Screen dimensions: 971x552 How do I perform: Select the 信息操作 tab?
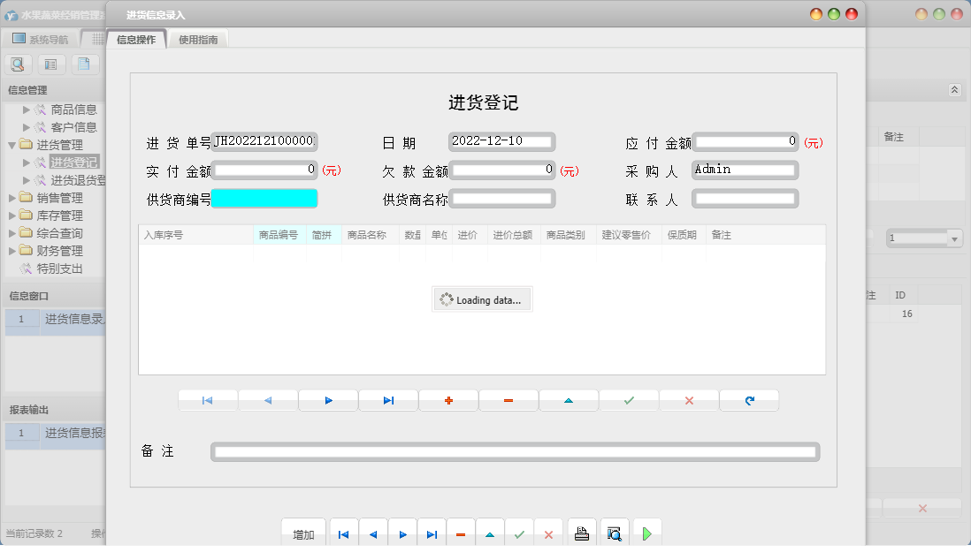point(135,39)
